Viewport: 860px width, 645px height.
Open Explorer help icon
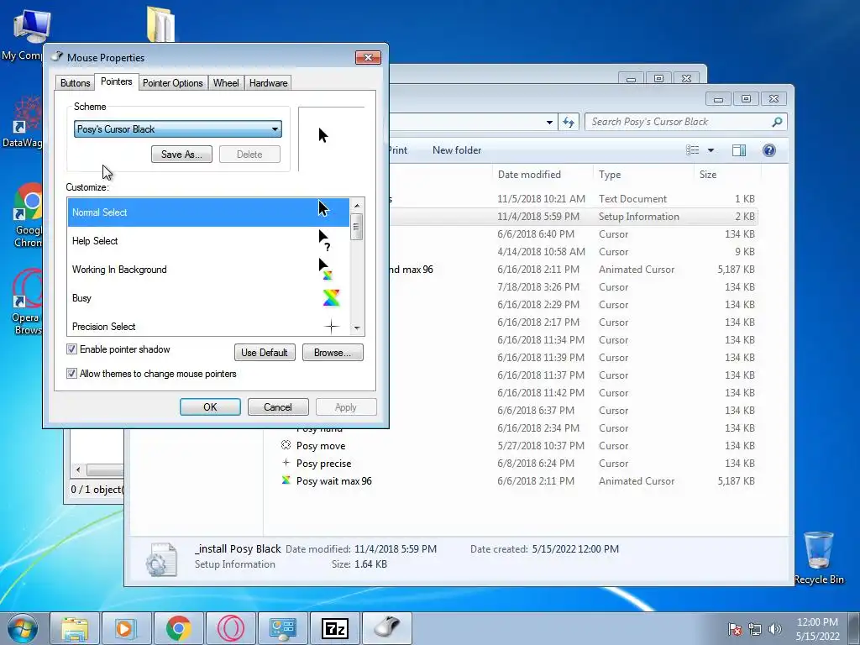[769, 150]
